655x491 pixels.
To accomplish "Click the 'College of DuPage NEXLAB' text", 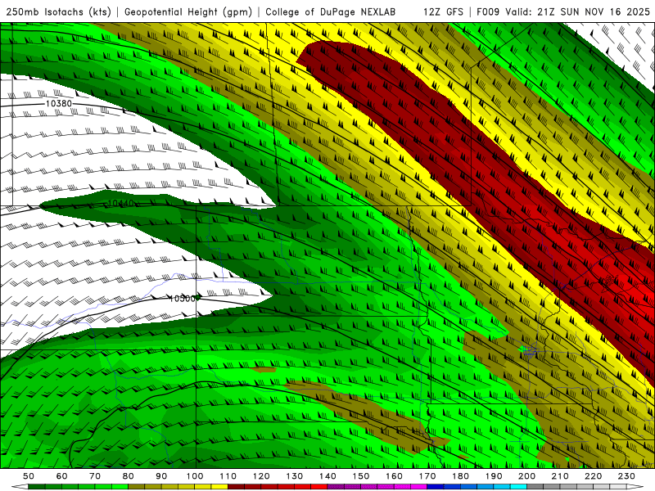I will click(330, 12).
